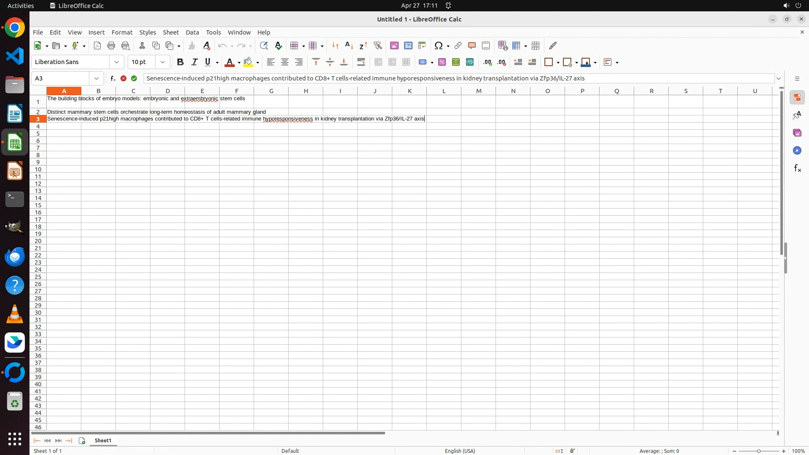
Task: Toggle Wrap Text button
Action: (361, 62)
